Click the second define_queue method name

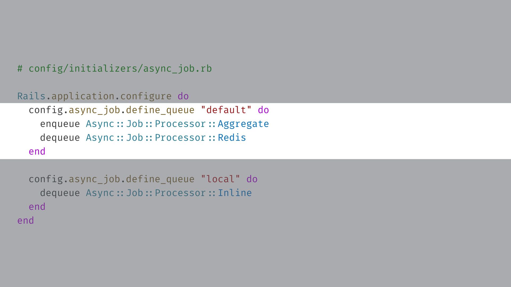coord(160,179)
